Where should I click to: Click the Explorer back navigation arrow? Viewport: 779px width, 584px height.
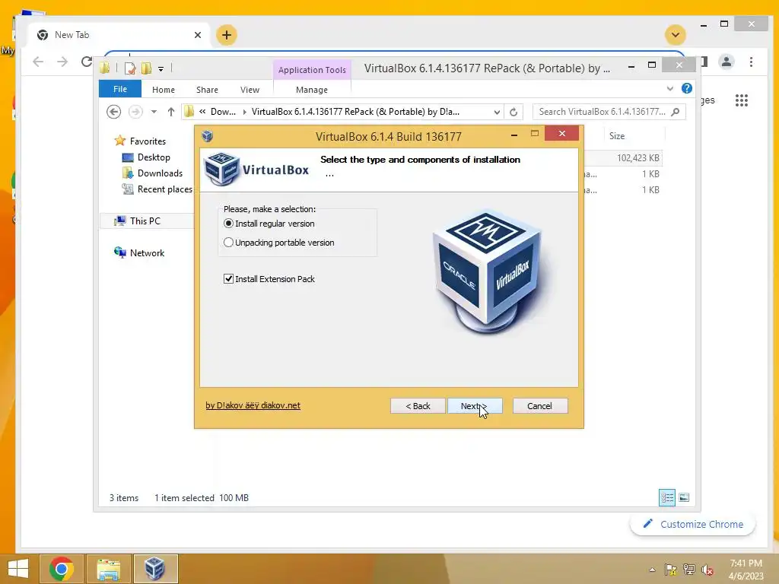point(114,112)
